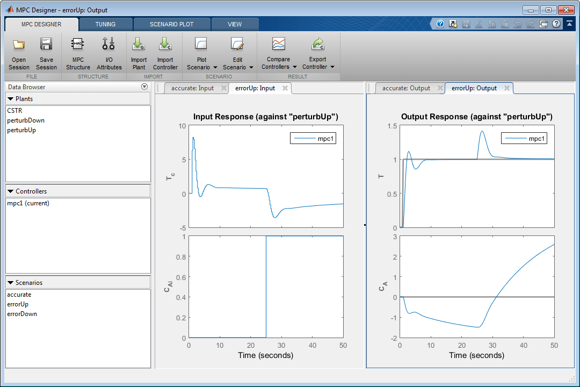Viewport: 580px width, 387px height.
Task: Switch to the SCENARIO PLOT tab
Action: coord(172,24)
